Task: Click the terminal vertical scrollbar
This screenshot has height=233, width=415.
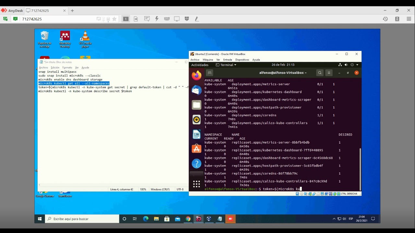Action: click(360, 169)
